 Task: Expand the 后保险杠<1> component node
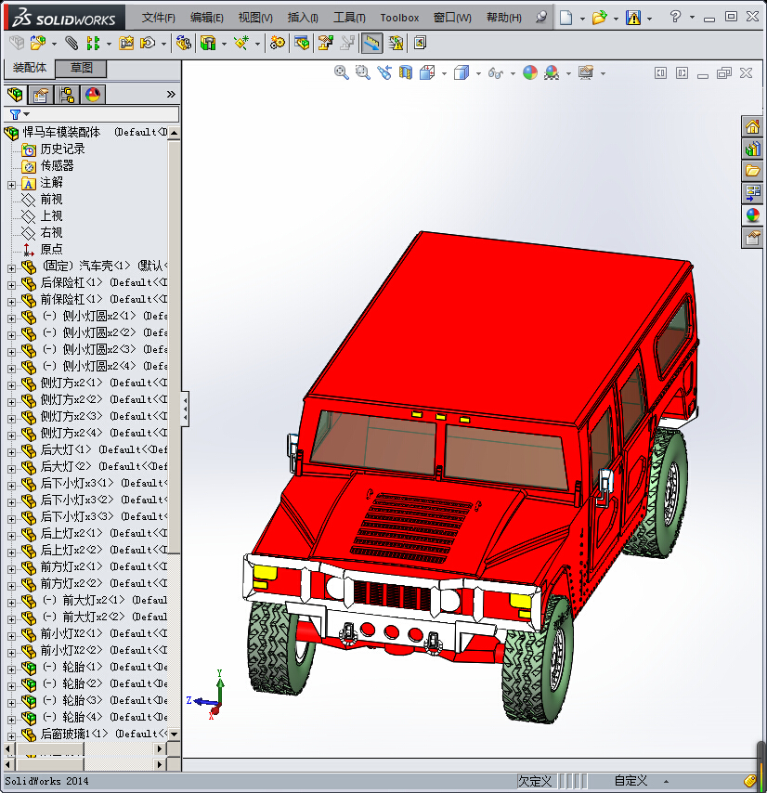click(11, 285)
